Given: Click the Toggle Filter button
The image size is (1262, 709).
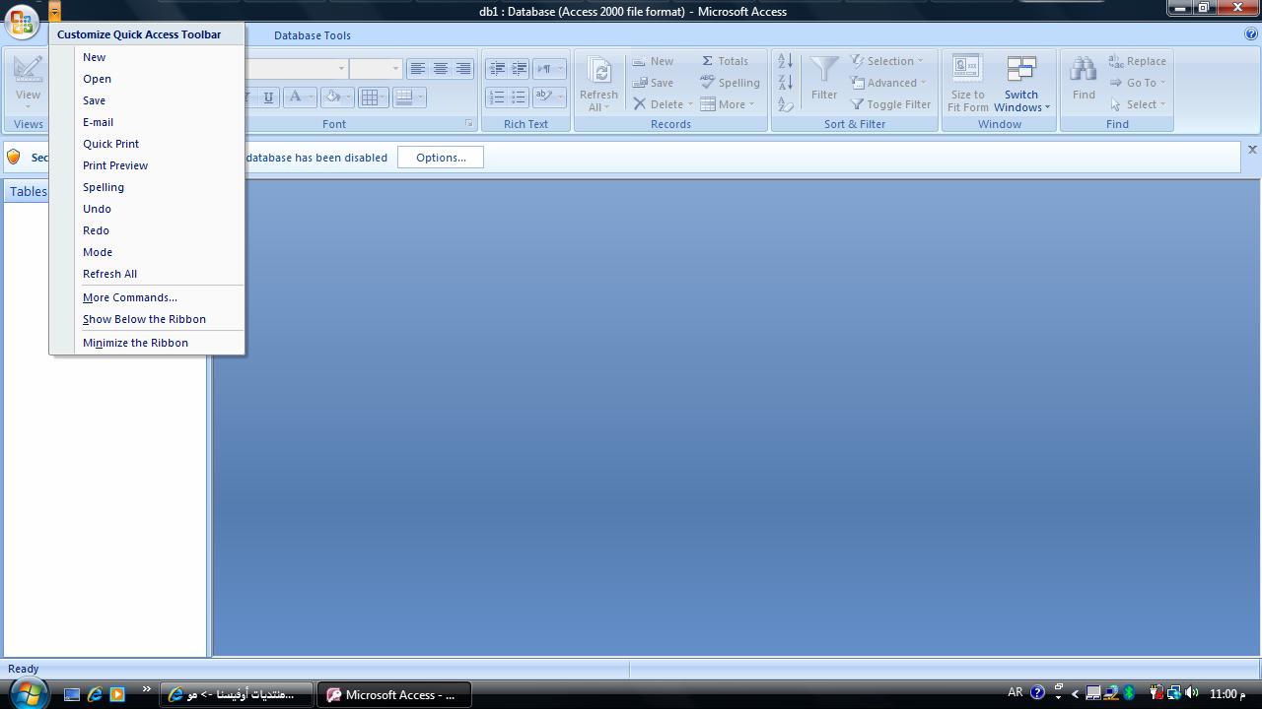Looking at the screenshot, I should [x=890, y=104].
